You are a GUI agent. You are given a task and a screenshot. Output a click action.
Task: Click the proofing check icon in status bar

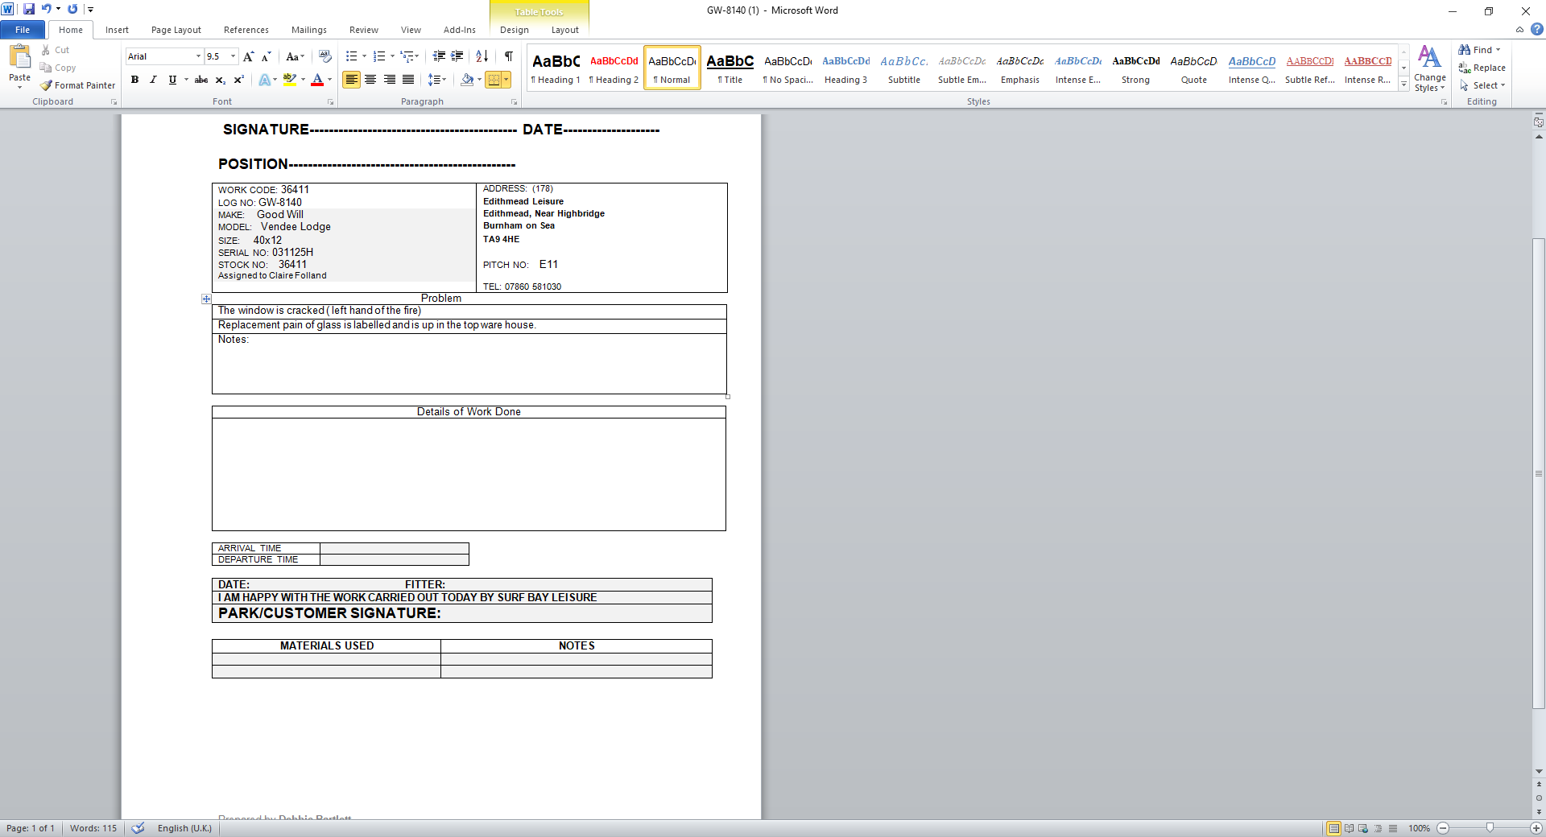pos(138,828)
